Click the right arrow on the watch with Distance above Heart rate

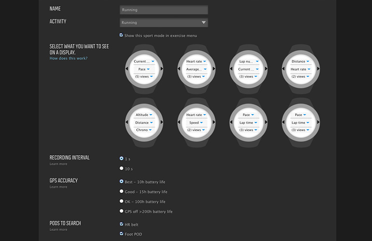[x=318, y=68]
